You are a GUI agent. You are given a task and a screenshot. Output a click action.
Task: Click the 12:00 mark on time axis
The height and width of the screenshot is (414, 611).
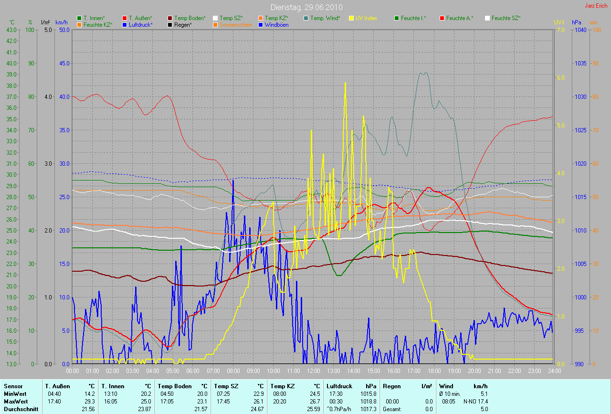coord(313,371)
